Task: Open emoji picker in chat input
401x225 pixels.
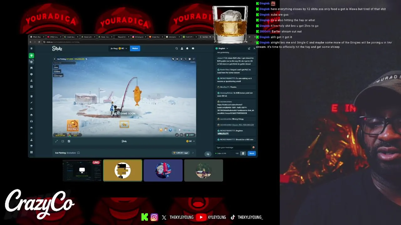Action: [x=253, y=147]
